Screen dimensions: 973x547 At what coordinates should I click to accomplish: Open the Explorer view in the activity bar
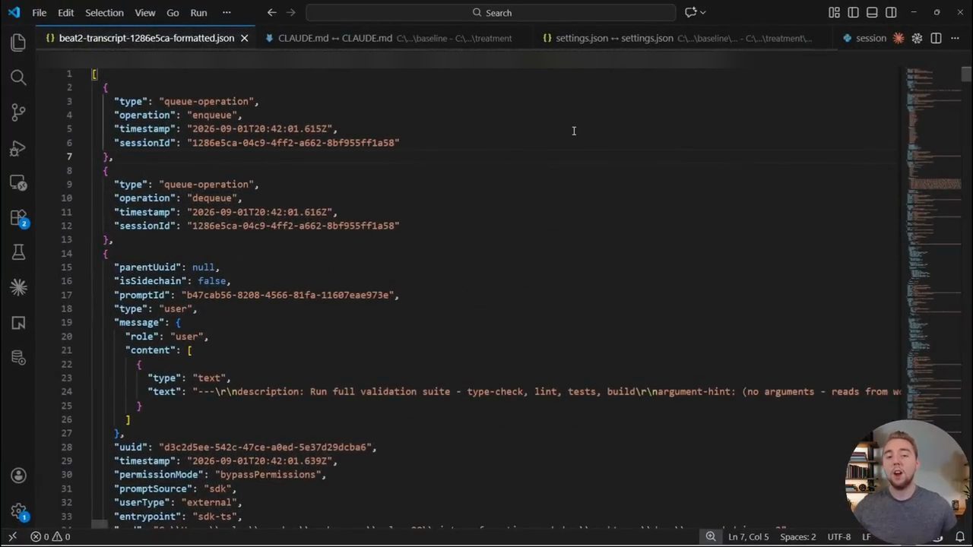[x=18, y=43]
